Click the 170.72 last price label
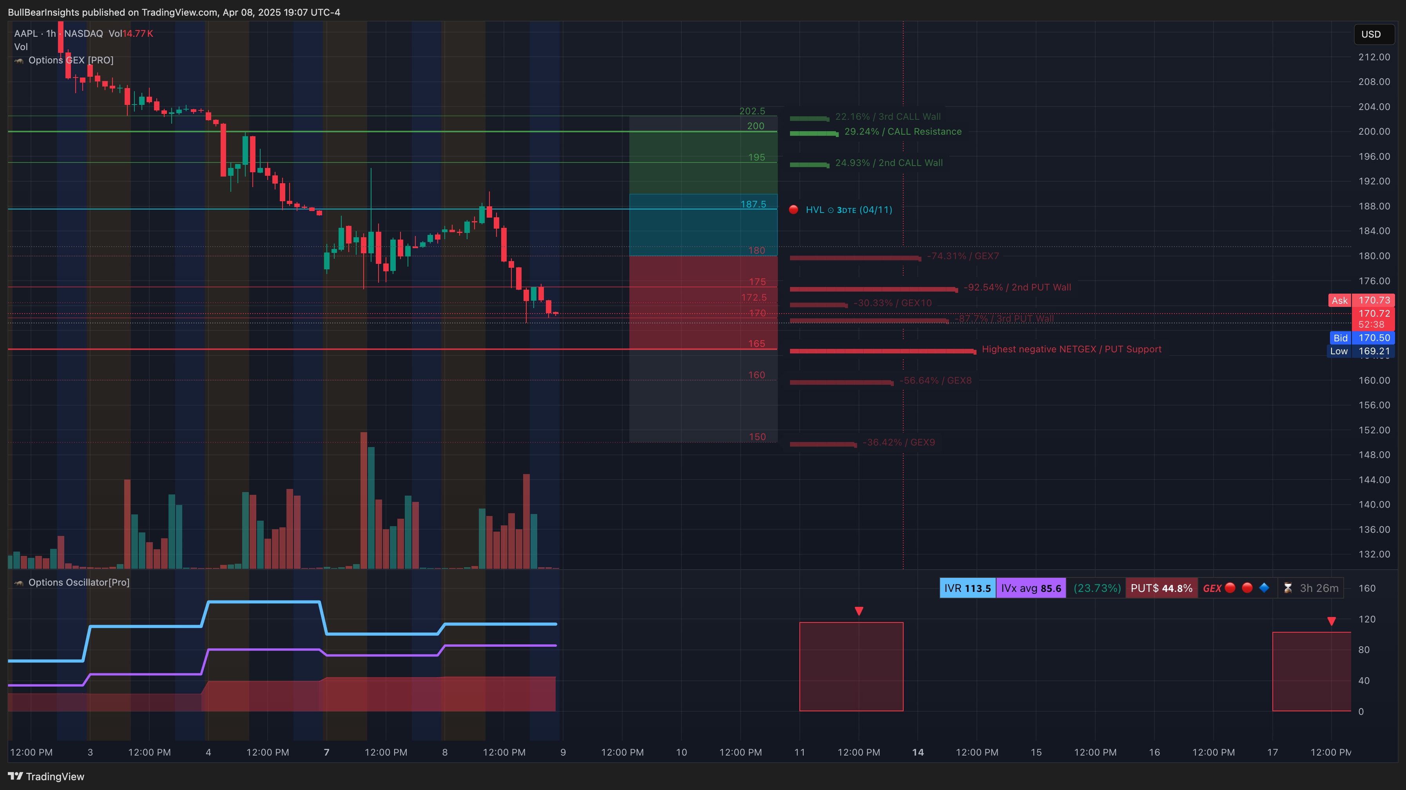The image size is (1406, 790). (1374, 314)
